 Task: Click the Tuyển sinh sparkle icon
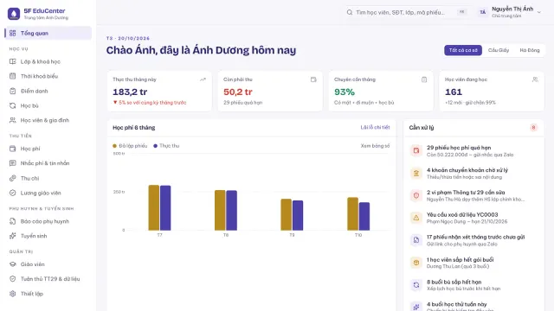coord(13,236)
